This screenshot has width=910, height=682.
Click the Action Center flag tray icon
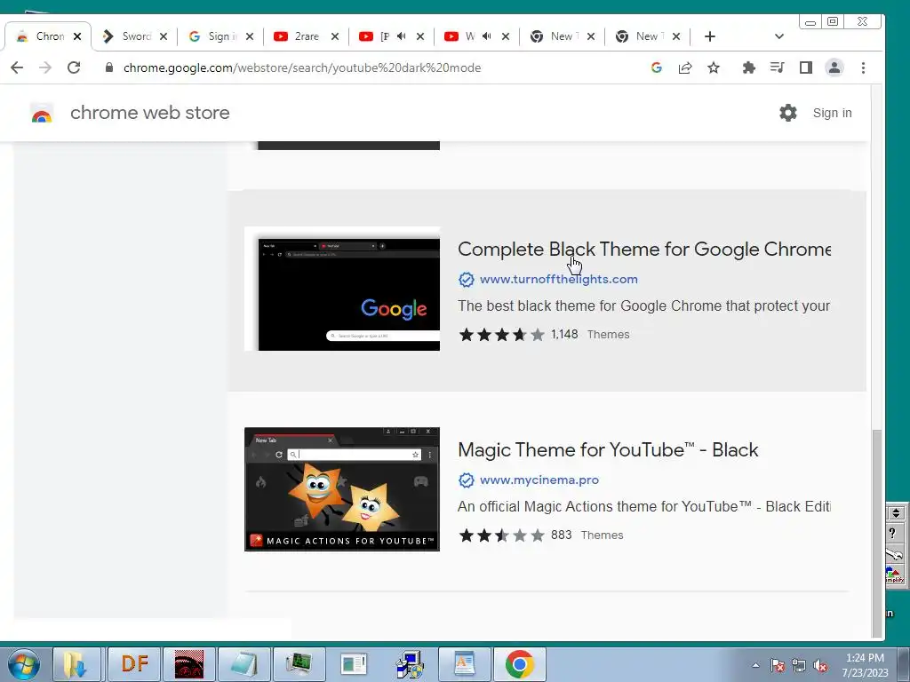click(x=777, y=666)
